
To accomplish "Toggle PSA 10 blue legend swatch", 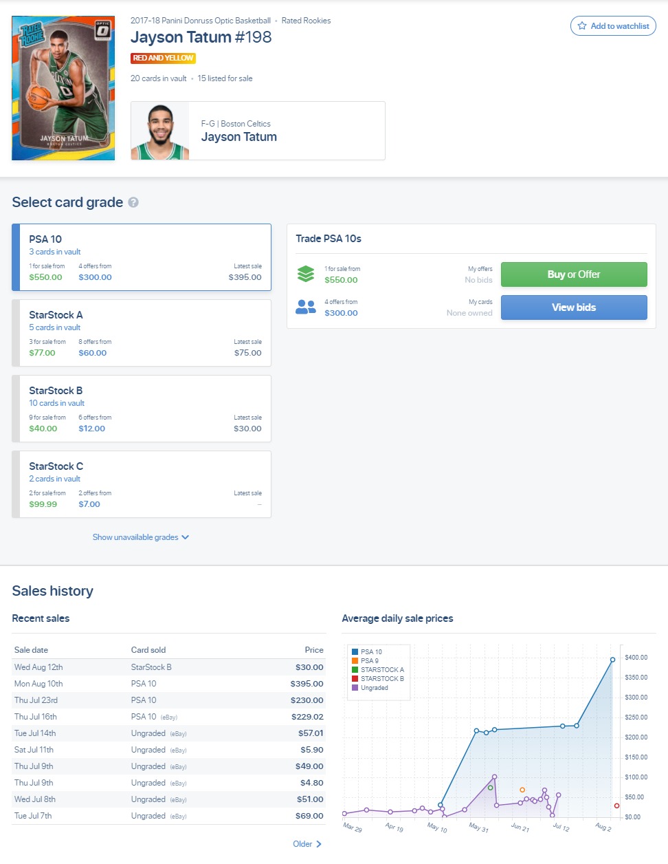I will tap(355, 652).
